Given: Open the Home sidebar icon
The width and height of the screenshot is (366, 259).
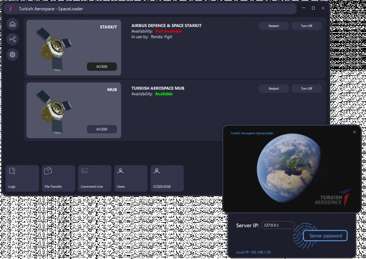Looking at the screenshot, I should 13,24.
